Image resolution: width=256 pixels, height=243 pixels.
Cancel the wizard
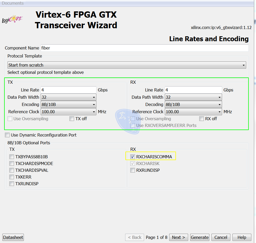coord(221,237)
